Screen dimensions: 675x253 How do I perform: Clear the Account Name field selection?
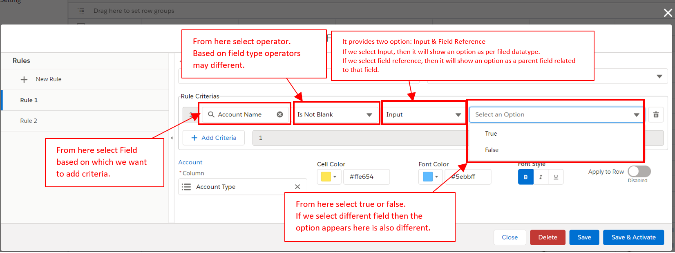(280, 114)
